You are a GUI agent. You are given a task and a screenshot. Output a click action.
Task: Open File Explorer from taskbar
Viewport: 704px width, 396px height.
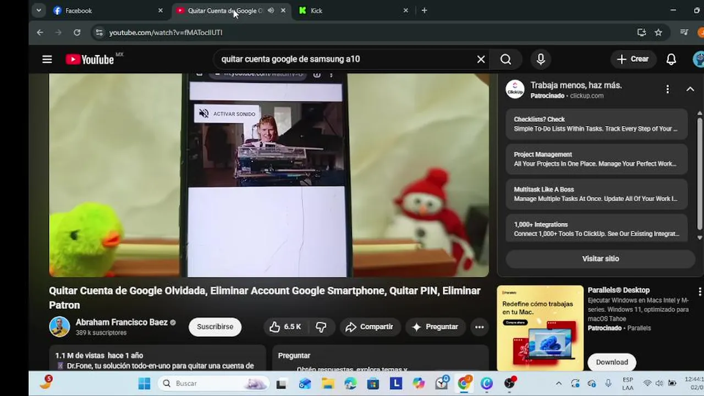point(328,383)
